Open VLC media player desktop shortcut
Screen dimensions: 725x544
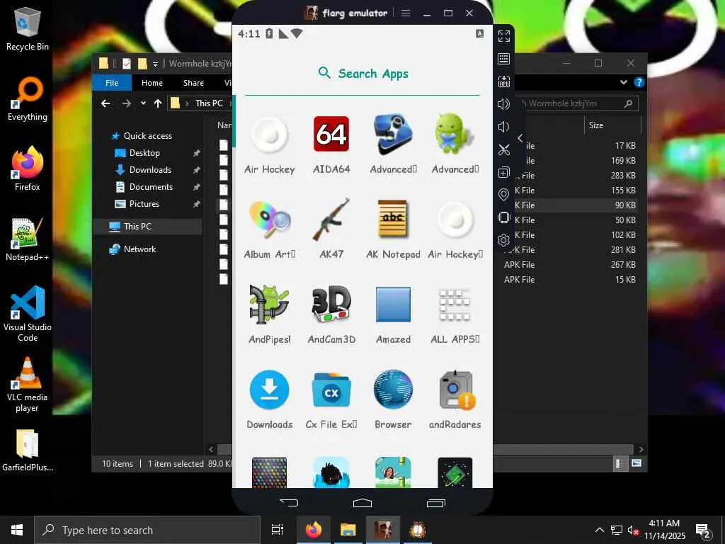[28, 385]
